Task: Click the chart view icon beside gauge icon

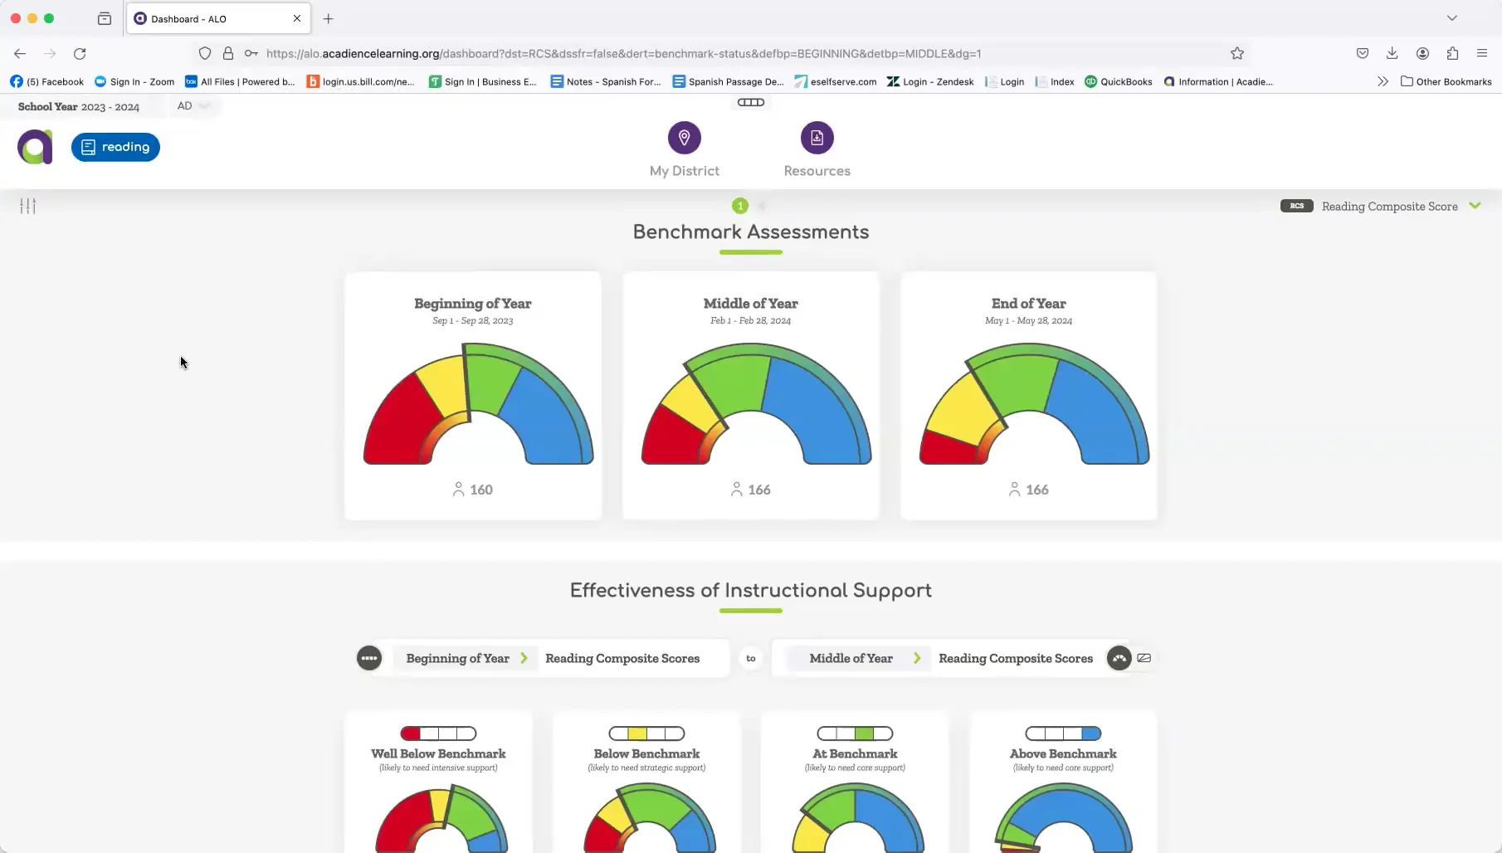Action: 1144,658
